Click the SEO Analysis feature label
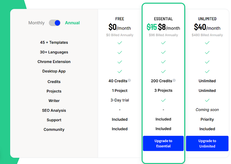Screen dimensions: 231x164 pyautogui.click(x=54, y=110)
